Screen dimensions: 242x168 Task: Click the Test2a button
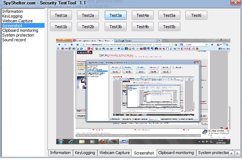pos(88,15)
